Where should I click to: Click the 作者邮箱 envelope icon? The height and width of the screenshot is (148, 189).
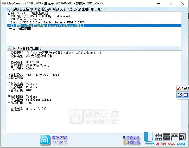pyautogui.click(x=124, y=142)
